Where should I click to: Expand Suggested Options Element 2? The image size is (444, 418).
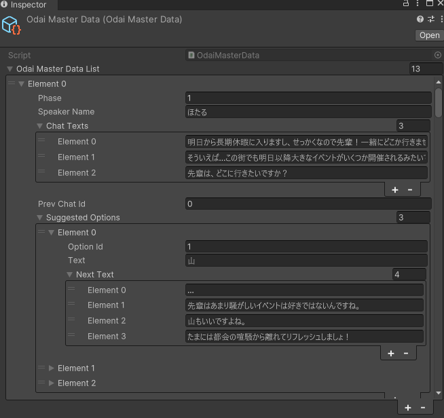pos(51,383)
